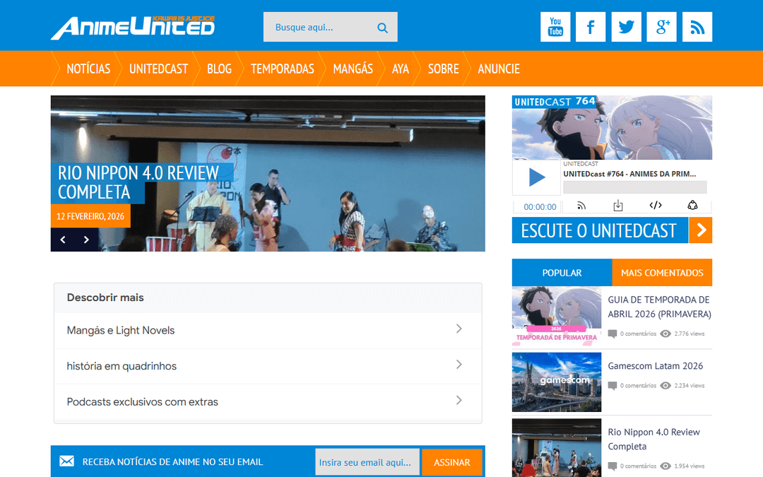Open the Mangás menu item
Viewport: 763px width, 477px height.
point(353,69)
